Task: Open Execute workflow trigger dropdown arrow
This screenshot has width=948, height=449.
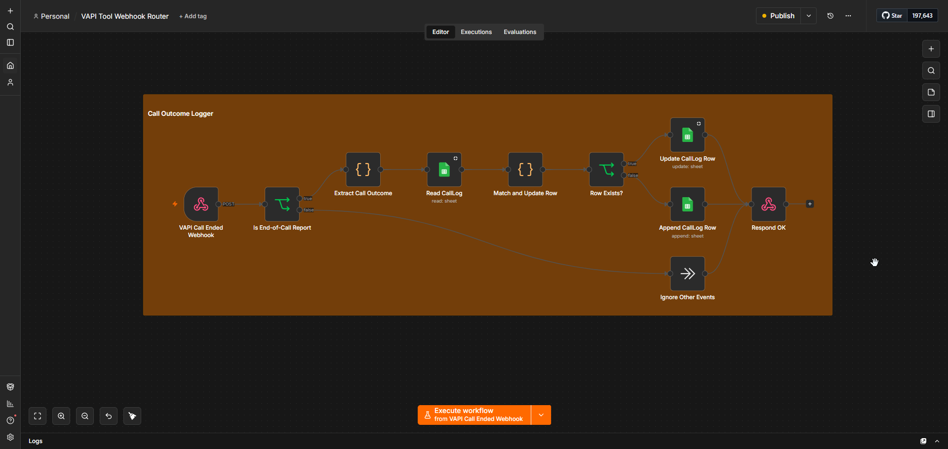Action: 541,415
